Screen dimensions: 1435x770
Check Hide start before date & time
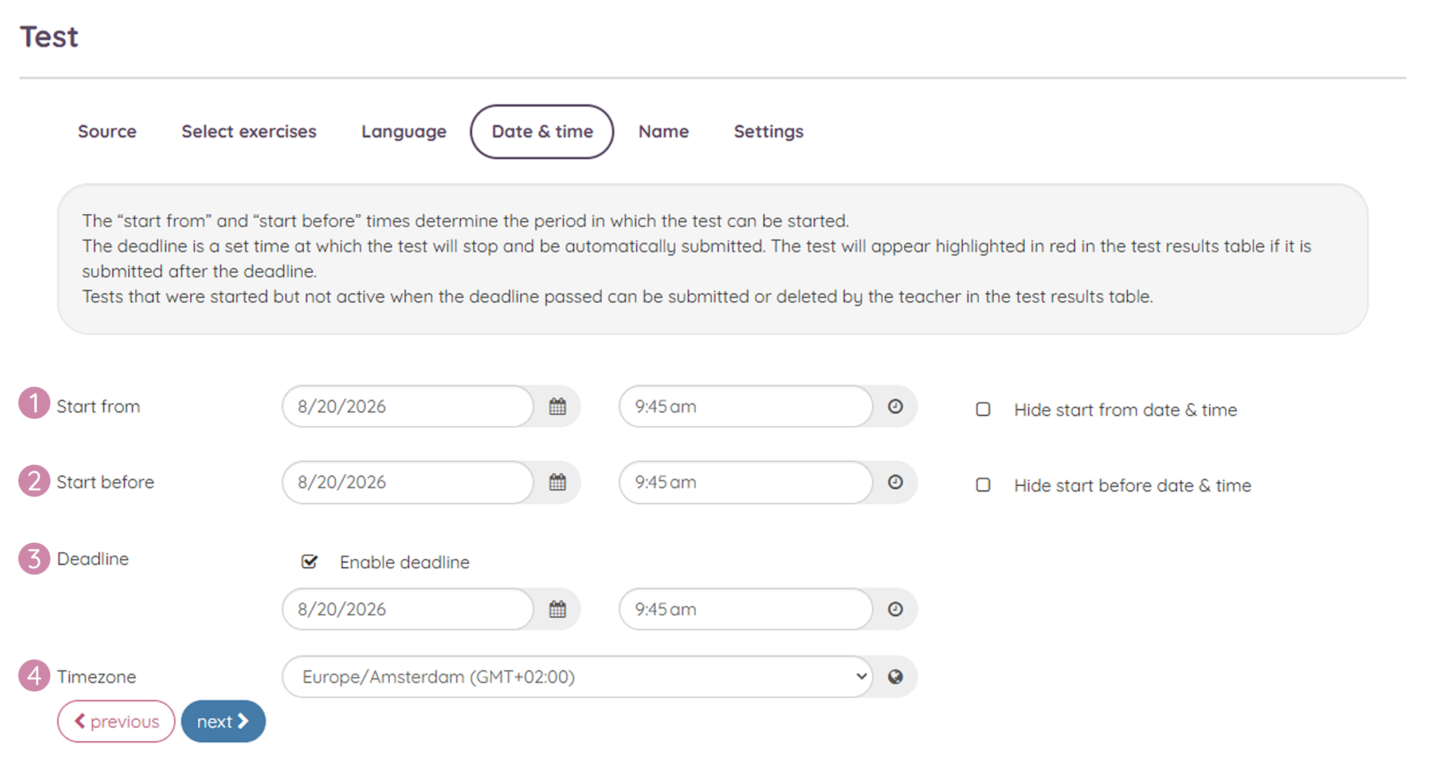(x=983, y=485)
